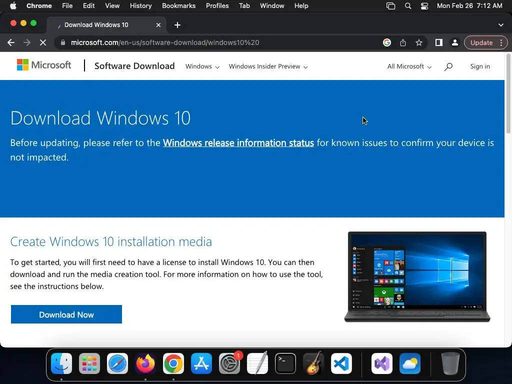Click Sign in link
Viewport: 512px width, 384px height.
coord(479,66)
